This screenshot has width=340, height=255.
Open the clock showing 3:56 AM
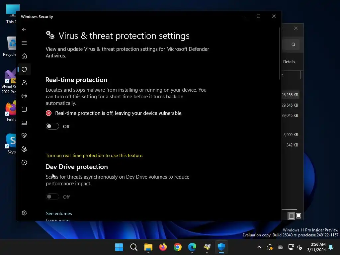(x=316, y=247)
